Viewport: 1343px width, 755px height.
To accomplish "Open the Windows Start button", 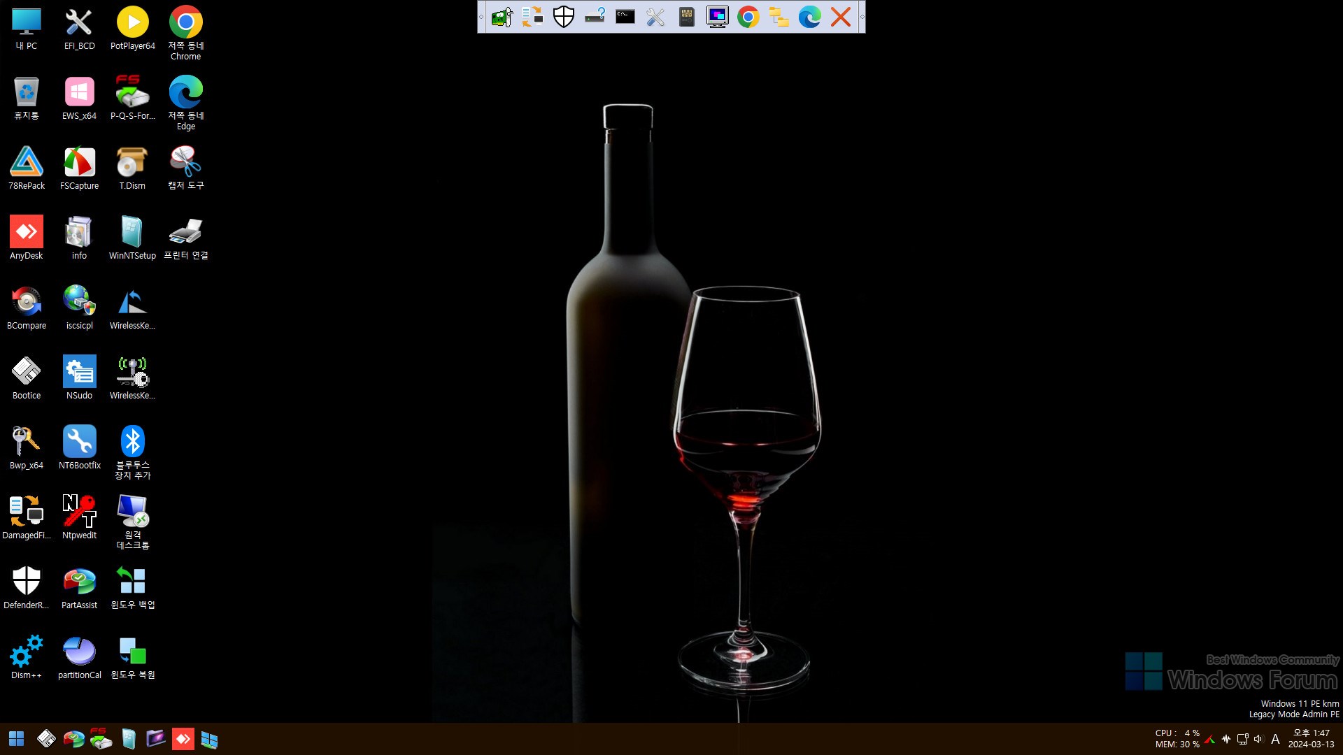I will pyautogui.click(x=16, y=739).
